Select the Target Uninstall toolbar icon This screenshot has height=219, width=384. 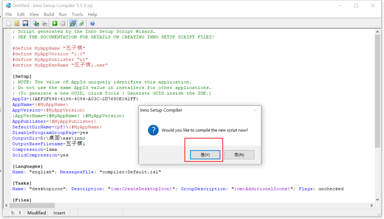[81, 23]
